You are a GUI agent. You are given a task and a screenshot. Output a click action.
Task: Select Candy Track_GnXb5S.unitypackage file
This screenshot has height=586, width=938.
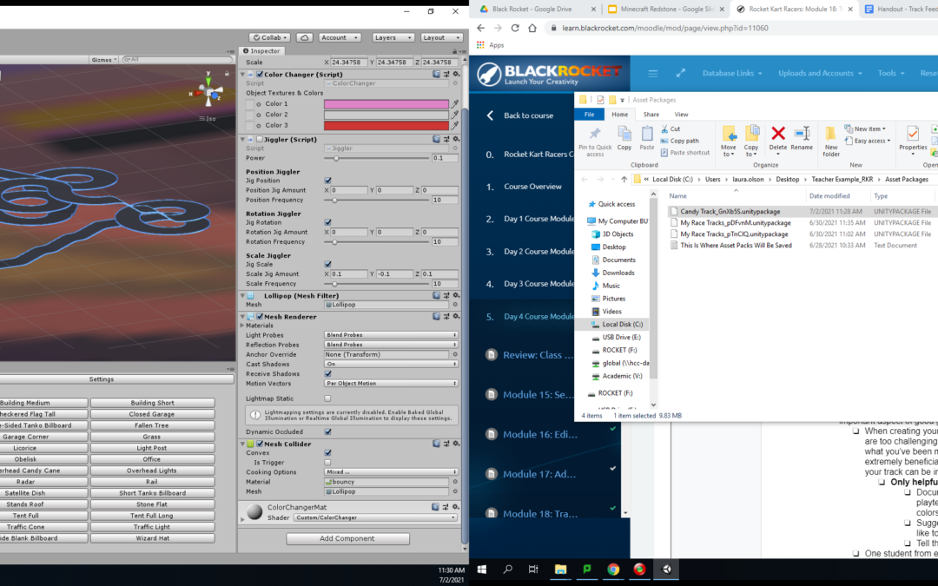point(730,212)
